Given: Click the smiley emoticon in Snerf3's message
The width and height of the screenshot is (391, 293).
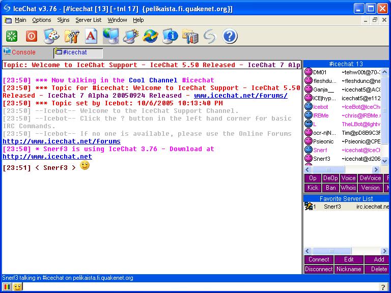Looking at the screenshot, I should pyautogui.click(x=85, y=165).
